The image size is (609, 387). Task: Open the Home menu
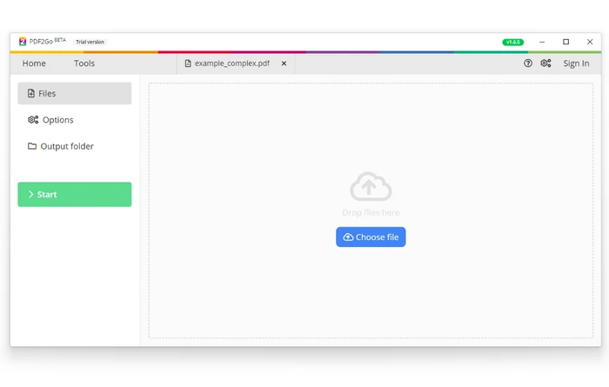click(x=34, y=63)
